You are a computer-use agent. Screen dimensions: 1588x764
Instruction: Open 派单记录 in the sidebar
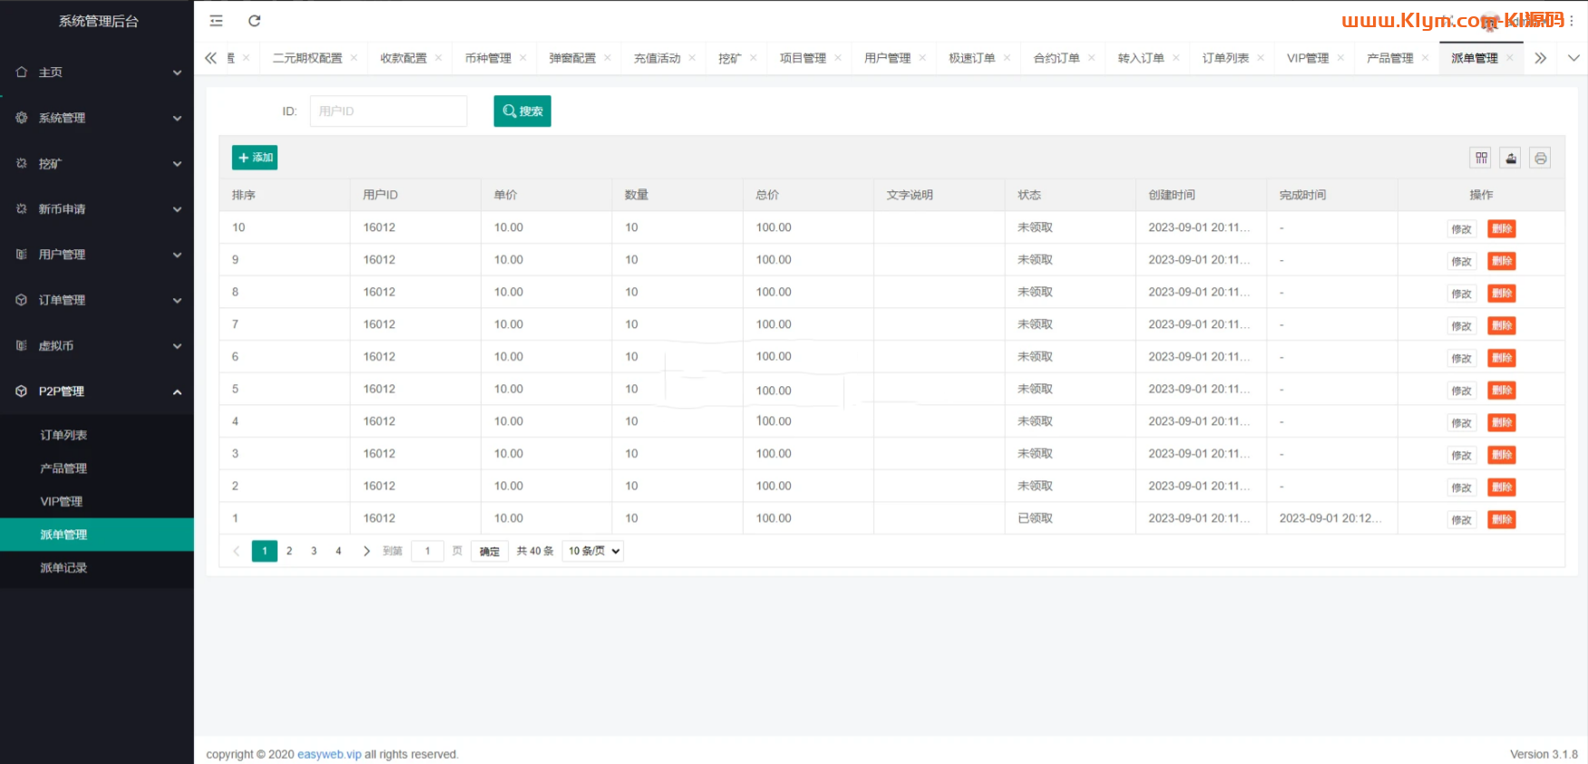(x=63, y=568)
